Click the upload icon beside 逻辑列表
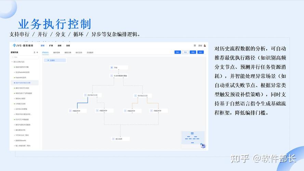The height and width of the screenshot is (171, 304). pos(35,52)
